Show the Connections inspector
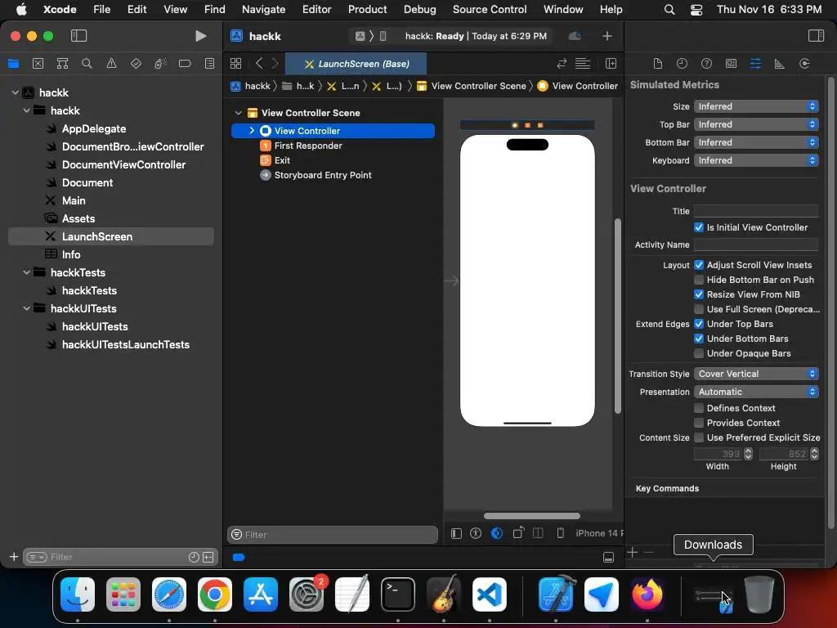Image resolution: width=837 pixels, height=628 pixels. [804, 64]
